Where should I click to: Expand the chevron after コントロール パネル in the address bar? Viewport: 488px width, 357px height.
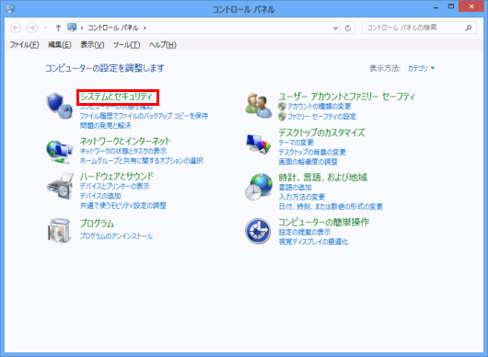pyautogui.click(x=145, y=28)
